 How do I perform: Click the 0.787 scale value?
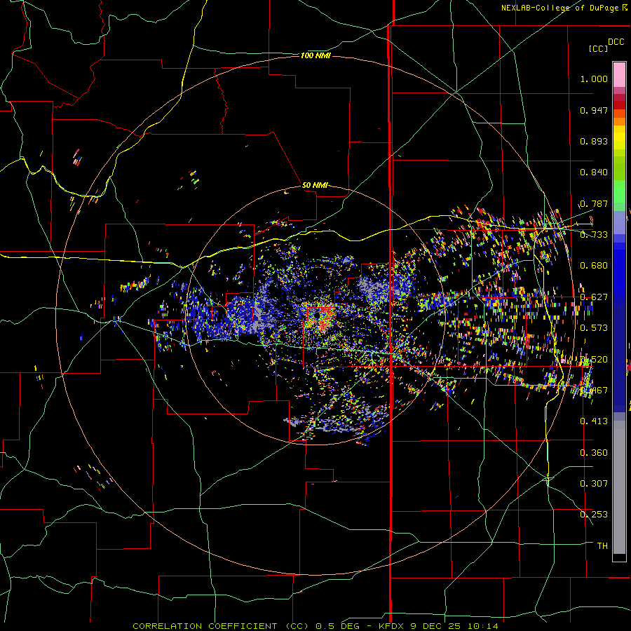(594, 203)
